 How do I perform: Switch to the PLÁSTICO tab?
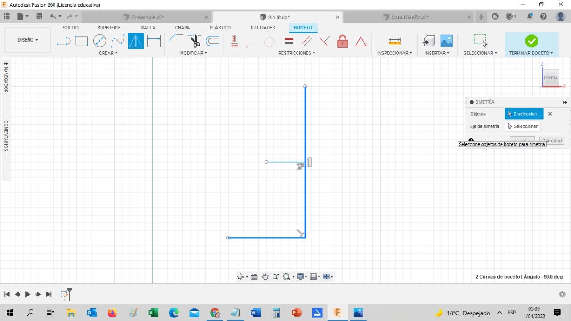(220, 28)
